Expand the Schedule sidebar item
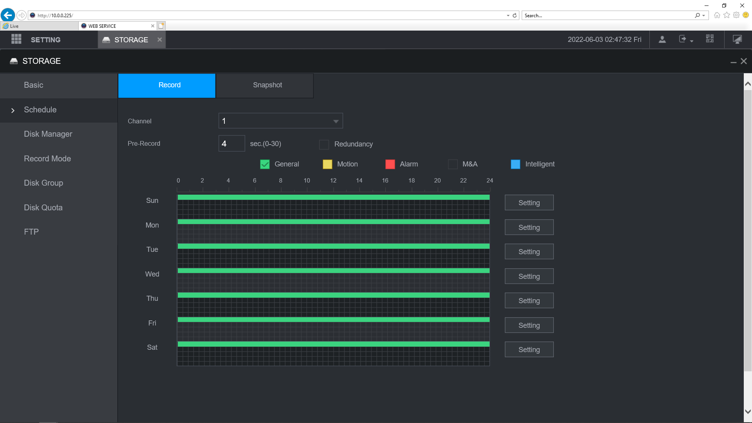Image resolution: width=752 pixels, height=423 pixels. 59,110
